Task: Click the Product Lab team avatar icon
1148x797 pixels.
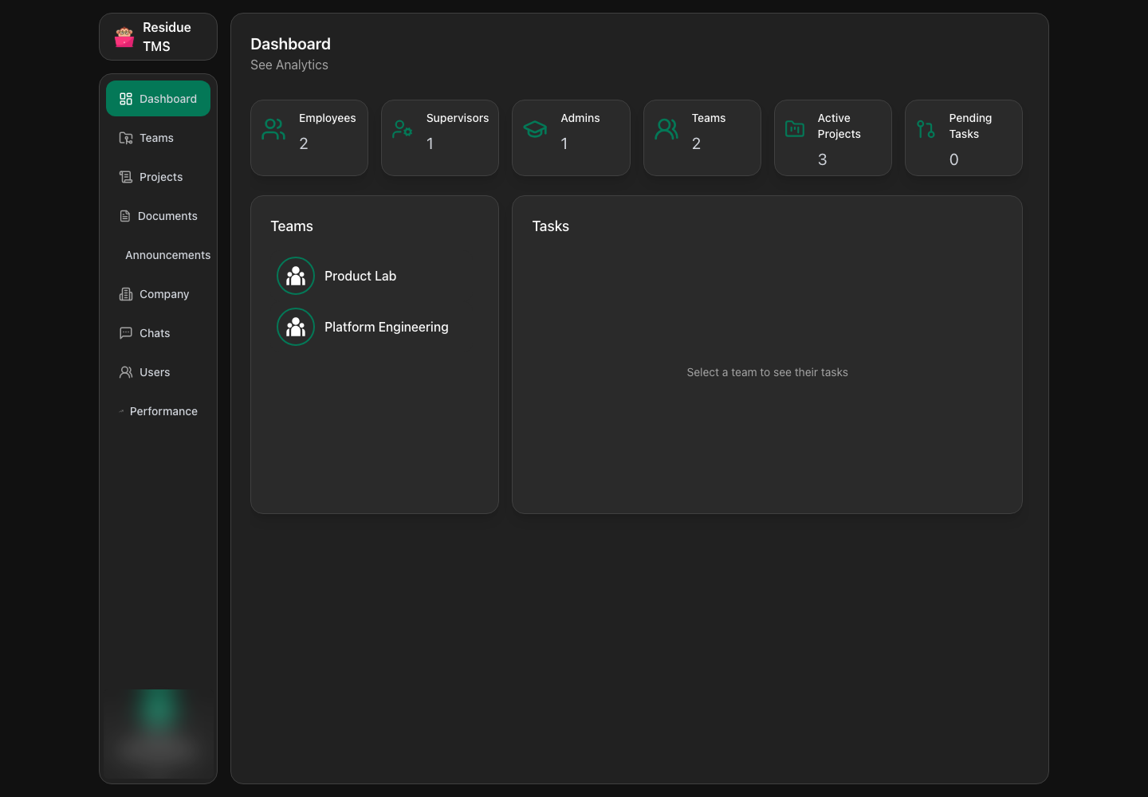Action: 296,276
